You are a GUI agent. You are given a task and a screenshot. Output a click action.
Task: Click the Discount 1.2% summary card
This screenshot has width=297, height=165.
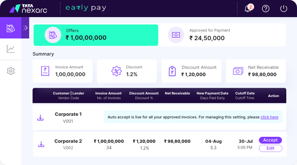(x=127, y=71)
